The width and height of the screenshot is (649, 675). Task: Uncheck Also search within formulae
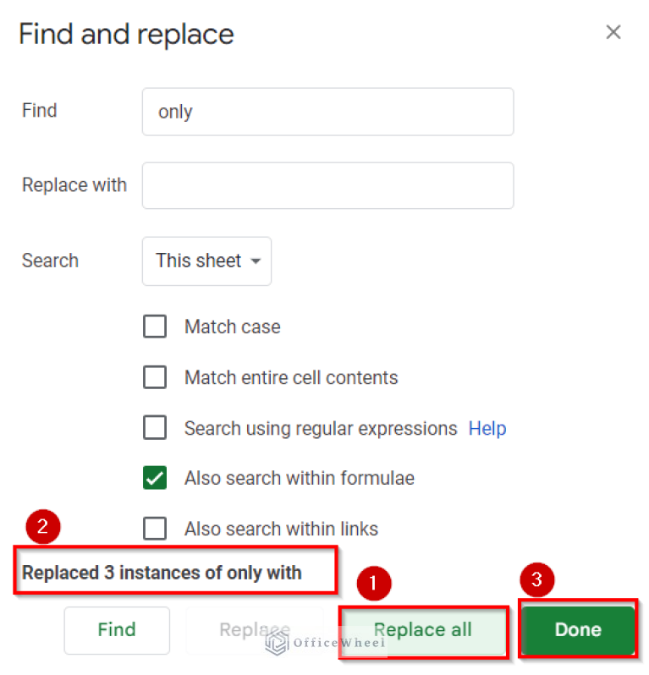click(155, 478)
